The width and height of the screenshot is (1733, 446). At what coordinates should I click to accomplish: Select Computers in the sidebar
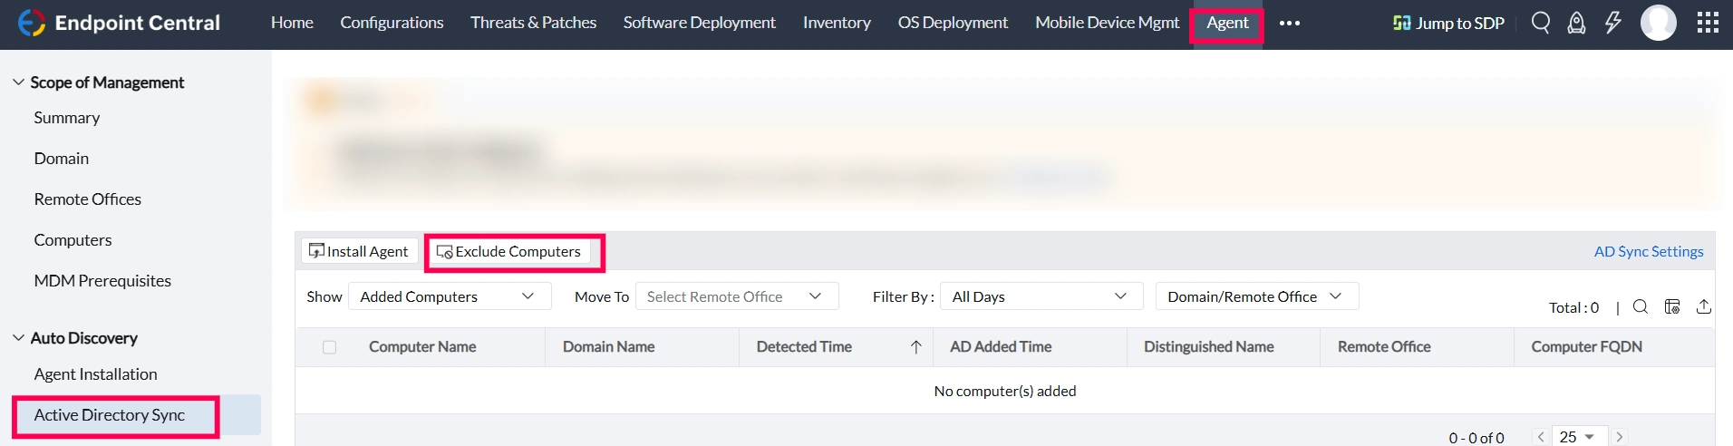click(73, 240)
